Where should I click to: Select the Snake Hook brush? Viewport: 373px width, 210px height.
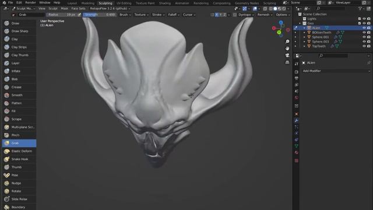click(x=19, y=159)
